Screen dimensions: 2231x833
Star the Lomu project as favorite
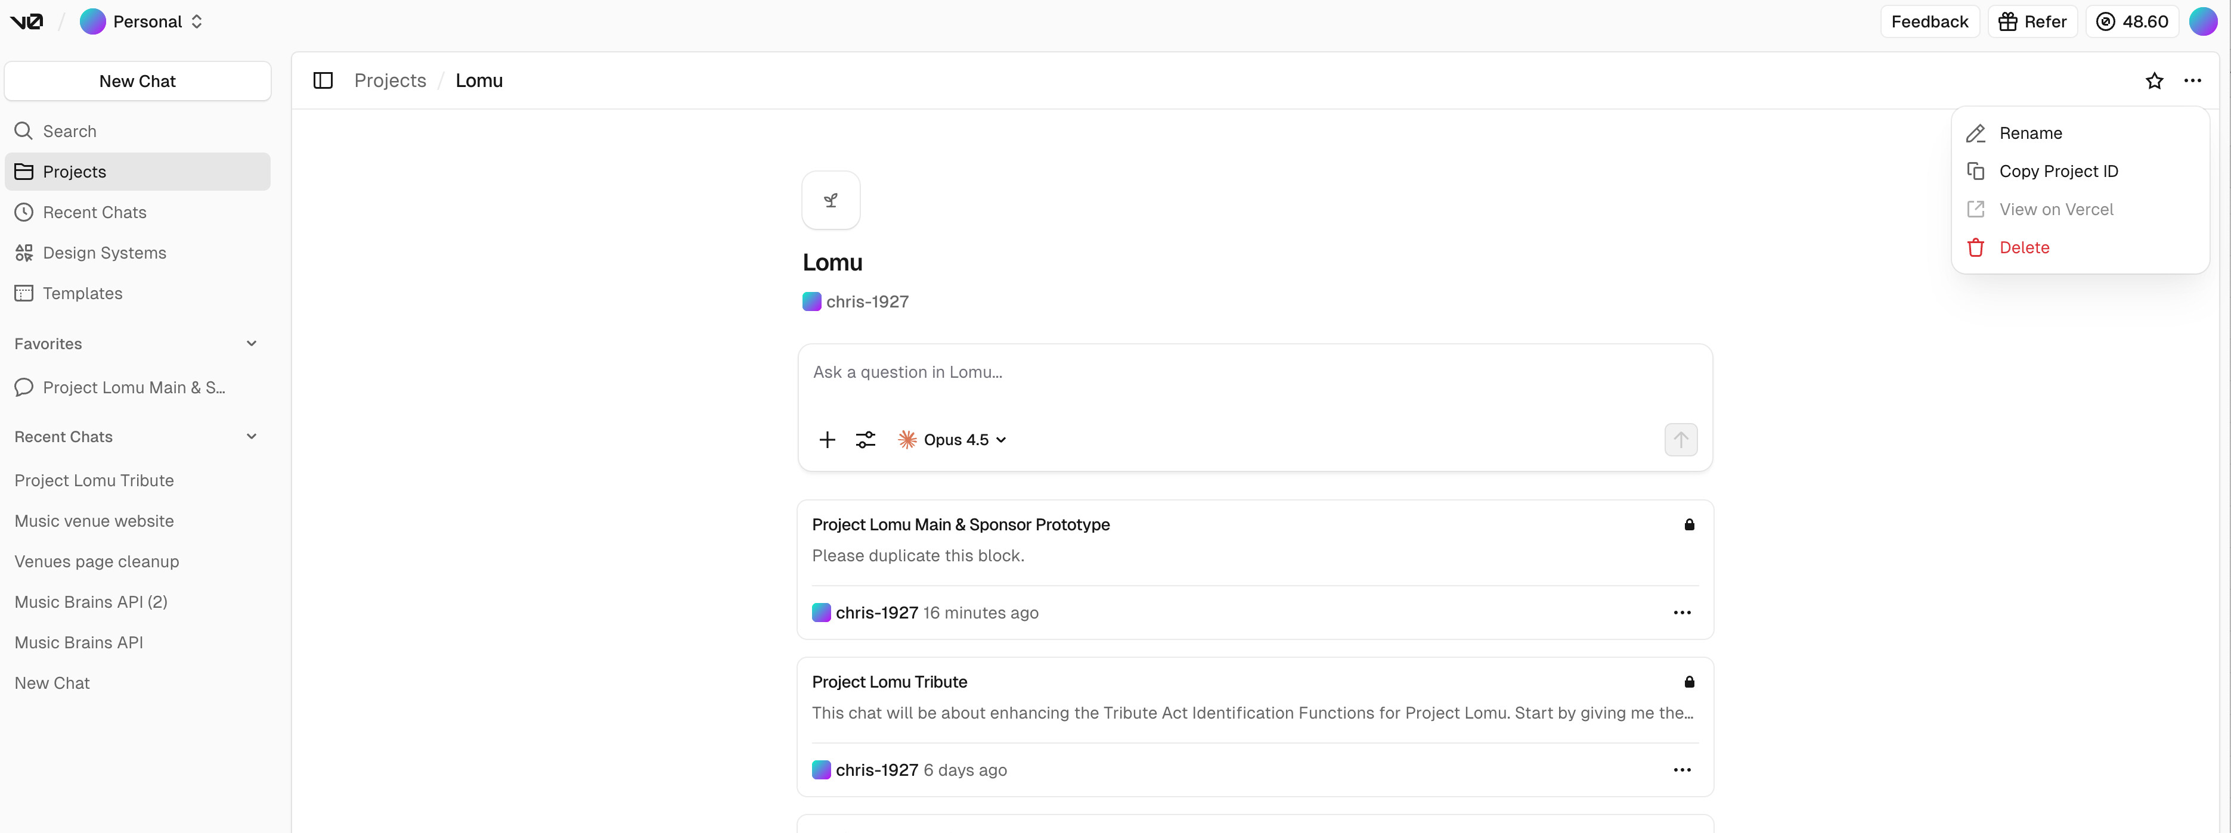pyautogui.click(x=2154, y=80)
